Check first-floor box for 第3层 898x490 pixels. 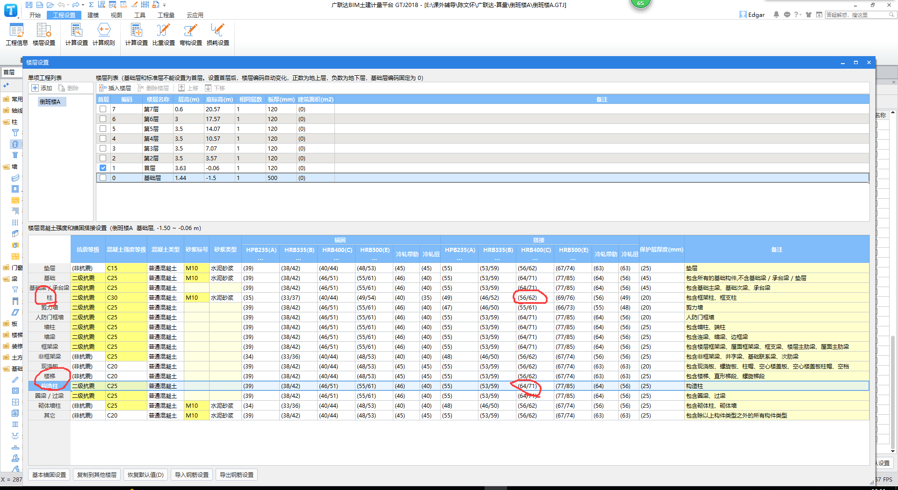(103, 148)
